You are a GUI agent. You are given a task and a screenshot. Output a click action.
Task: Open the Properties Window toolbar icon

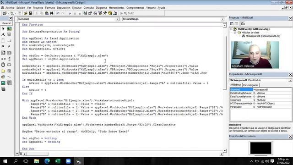[x=90, y=13]
